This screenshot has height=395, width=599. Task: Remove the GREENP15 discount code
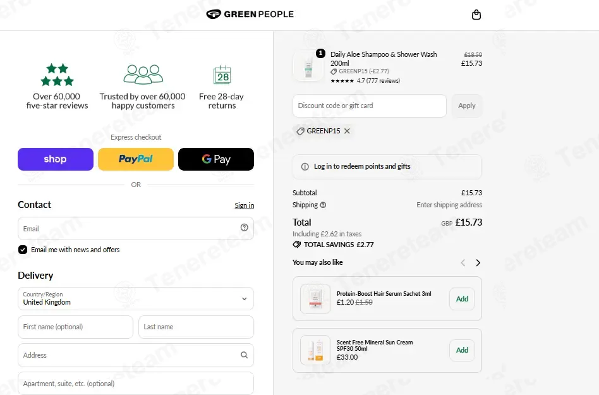(x=347, y=131)
